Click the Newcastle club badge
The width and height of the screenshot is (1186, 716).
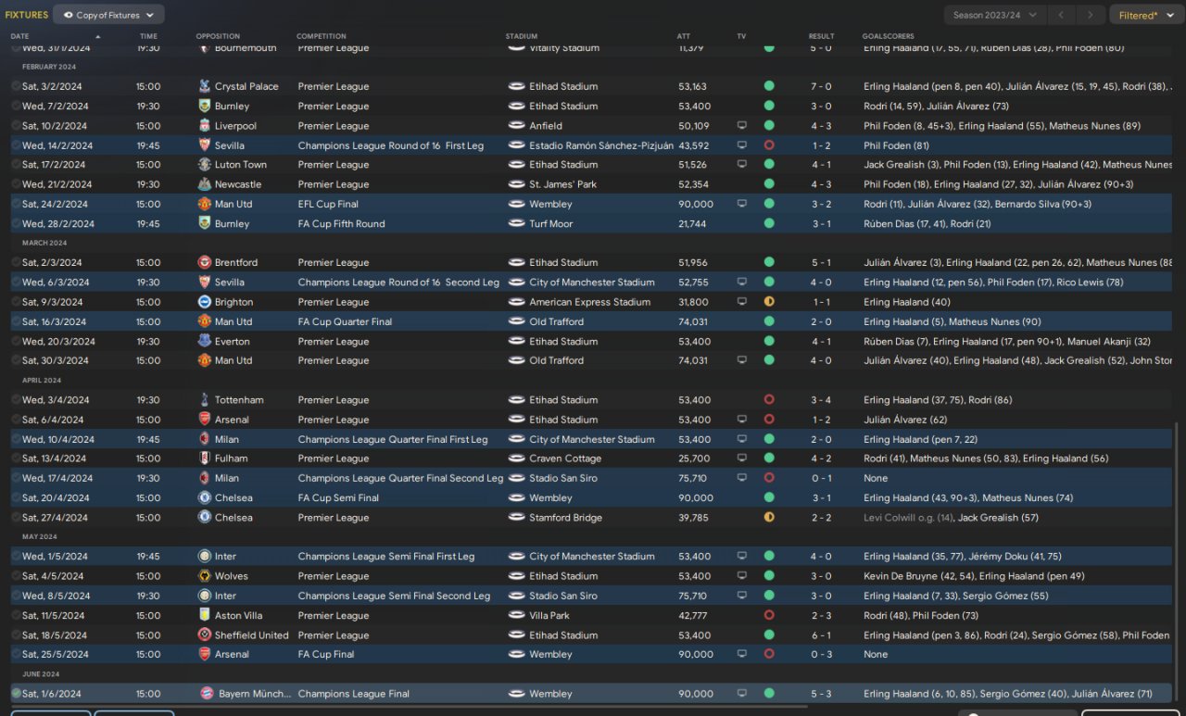pos(204,184)
